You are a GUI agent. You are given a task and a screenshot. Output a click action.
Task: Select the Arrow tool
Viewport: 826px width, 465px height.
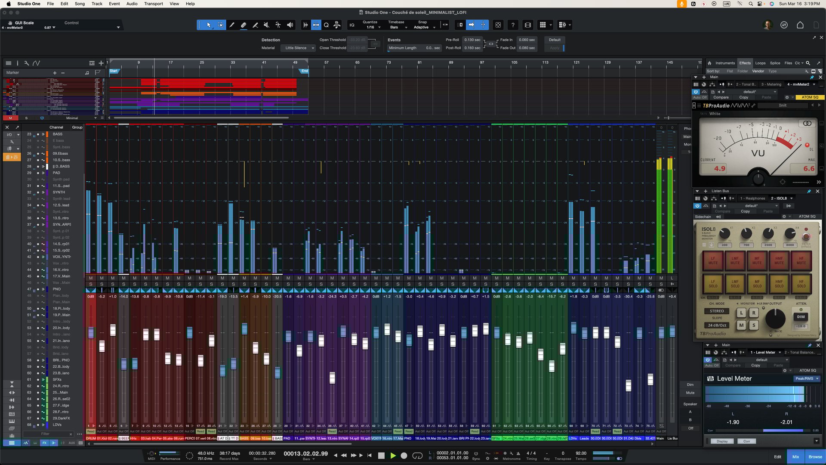point(209,25)
